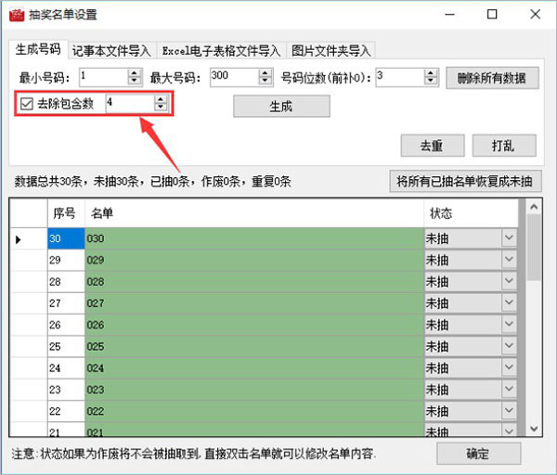This screenshot has width=557, height=475.
Task: Open the 状态 dropdown for entry 030
Action: click(x=509, y=237)
